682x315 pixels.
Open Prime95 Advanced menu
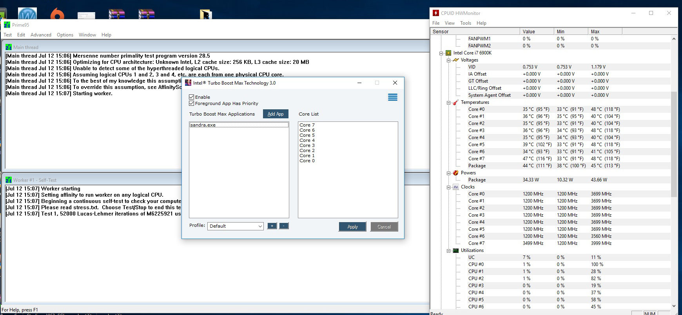click(41, 35)
